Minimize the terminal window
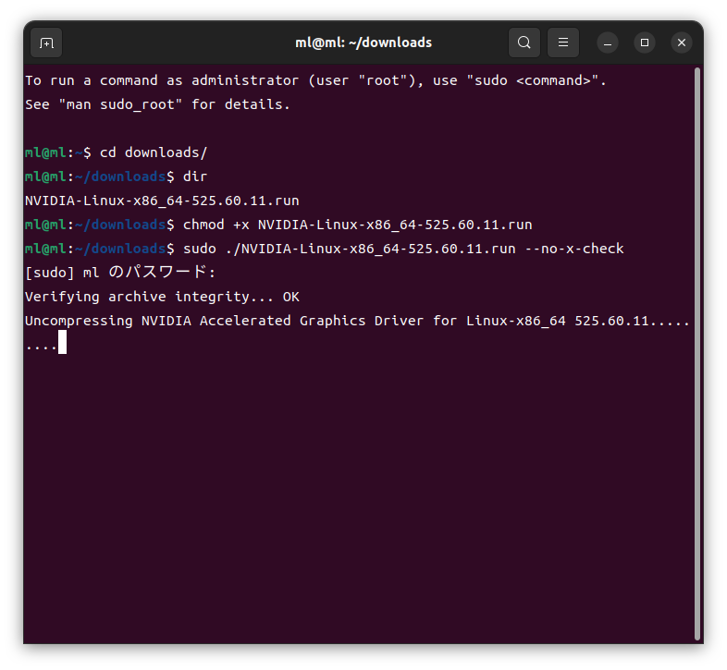This screenshot has width=727, height=670. [x=608, y=43]
